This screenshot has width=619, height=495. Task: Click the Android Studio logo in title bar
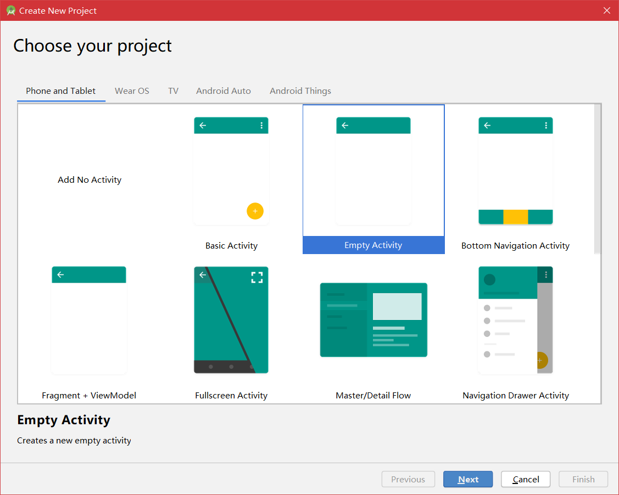(11, 10)
